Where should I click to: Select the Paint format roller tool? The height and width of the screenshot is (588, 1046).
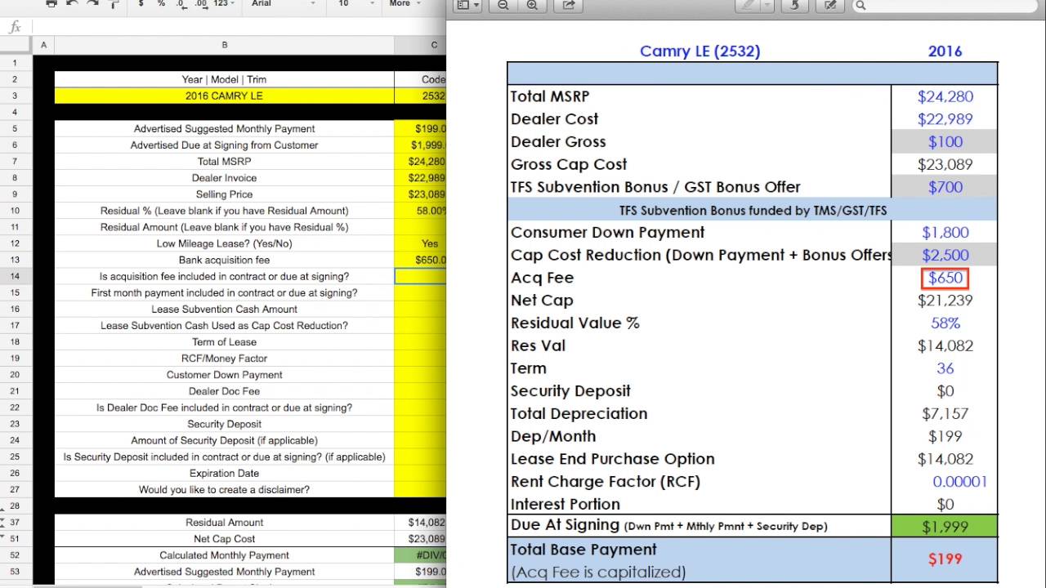pyautogui.click(x=114, y=4)
